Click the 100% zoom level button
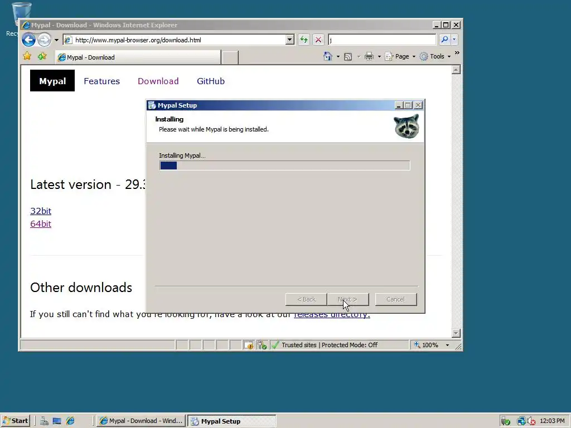The width and height of the screenshot is (571, 428). [x=426, y=345]
